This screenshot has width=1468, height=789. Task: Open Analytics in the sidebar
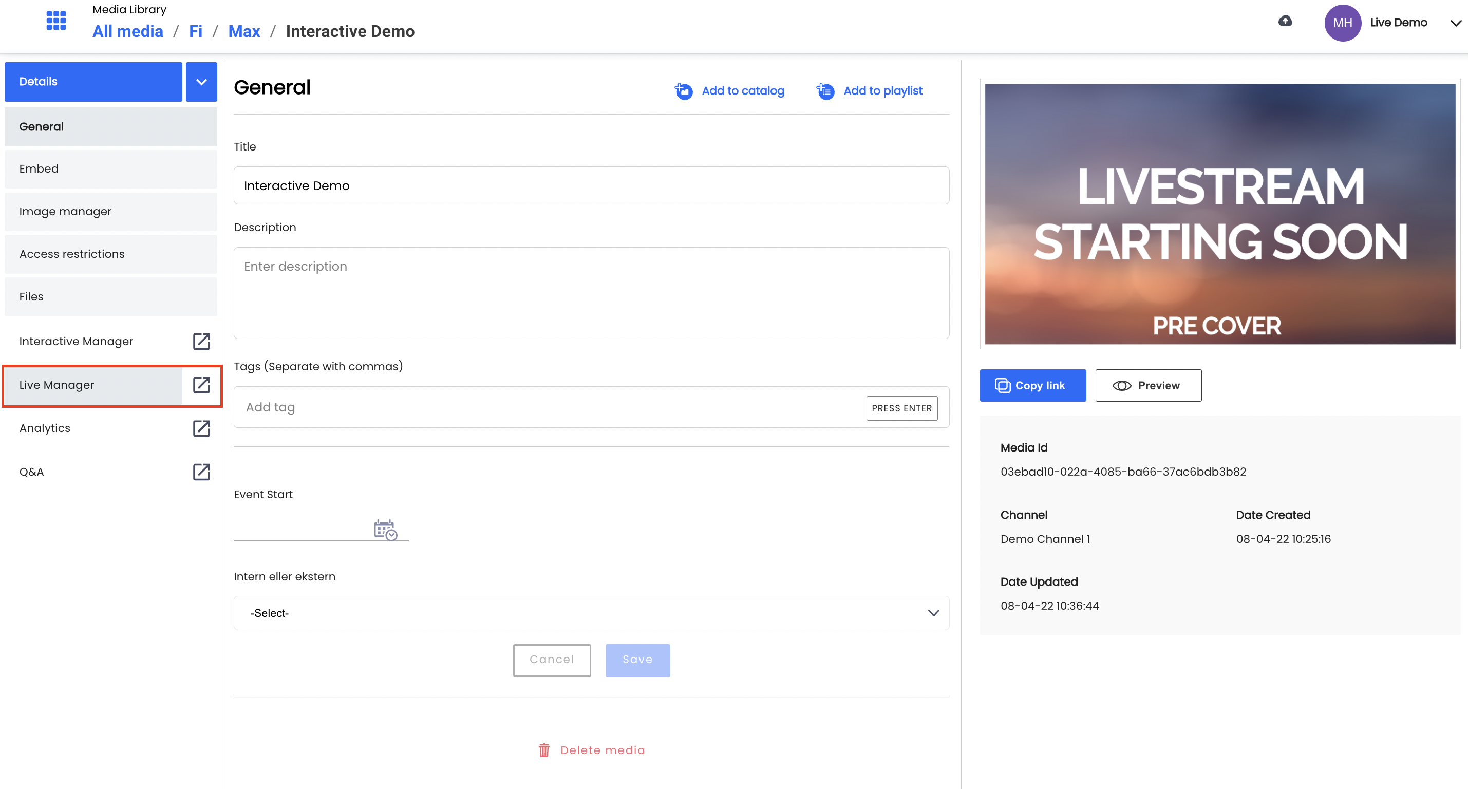coord(45,428)
